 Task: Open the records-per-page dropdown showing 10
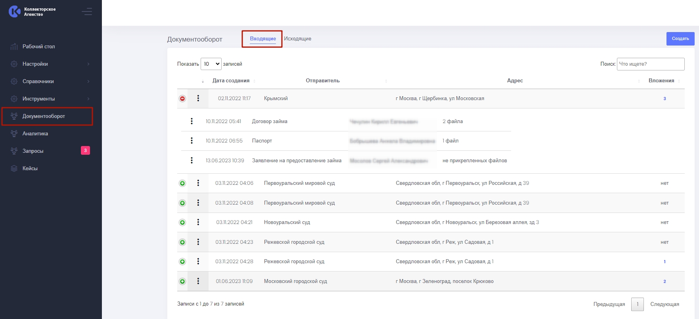coord(211,64)
